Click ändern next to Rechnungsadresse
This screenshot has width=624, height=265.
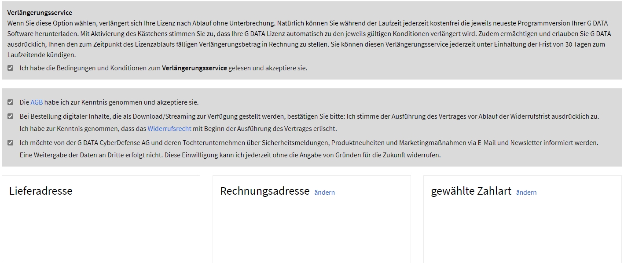pyautogui.click(x=325, y=192)
